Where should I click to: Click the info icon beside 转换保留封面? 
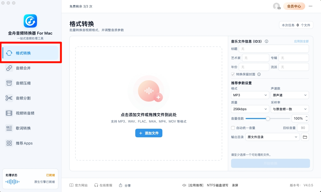coord(259,74)
